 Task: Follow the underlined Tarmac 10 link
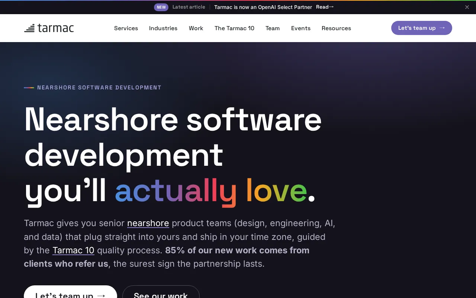click(x=73, y=250)
